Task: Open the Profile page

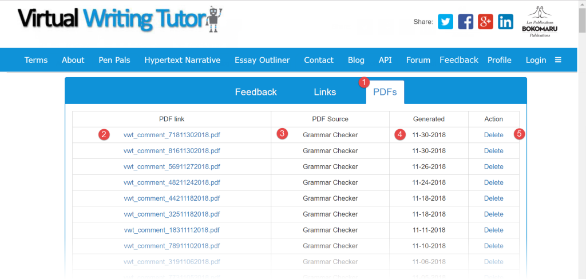Action: click(499, 60)
